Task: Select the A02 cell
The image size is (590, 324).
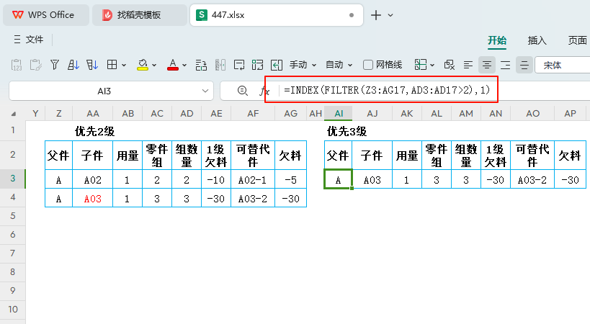Action: point(92,180)
